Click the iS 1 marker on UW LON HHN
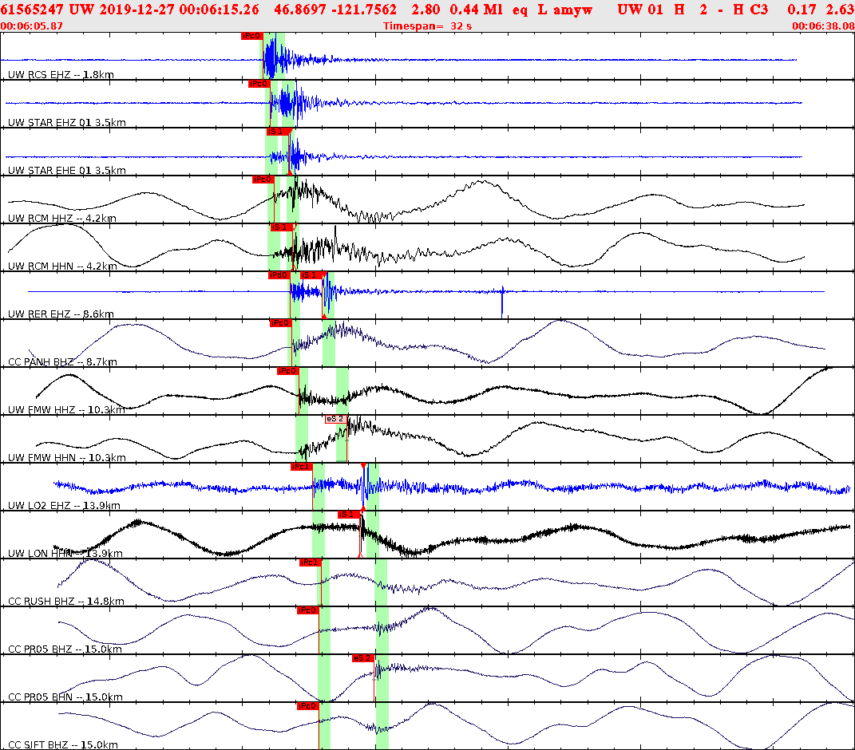Viewport: 855px width, 750px height. coord(347,515)
